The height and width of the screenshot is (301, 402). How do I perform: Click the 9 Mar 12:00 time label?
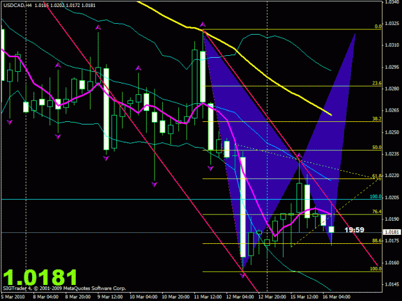click(x=110, y=297)
